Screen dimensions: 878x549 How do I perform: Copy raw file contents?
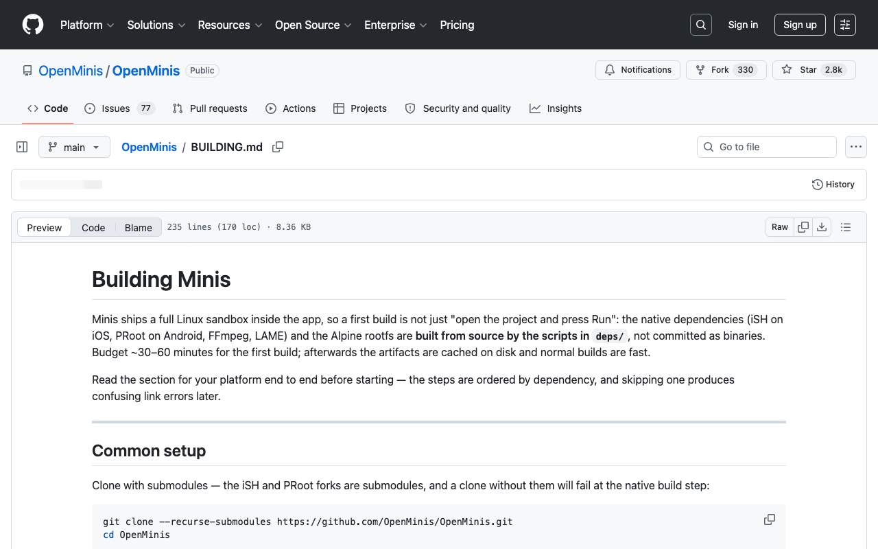click(803, 227)
